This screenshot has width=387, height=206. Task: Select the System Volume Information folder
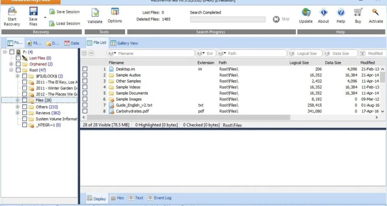click(56, 119)
